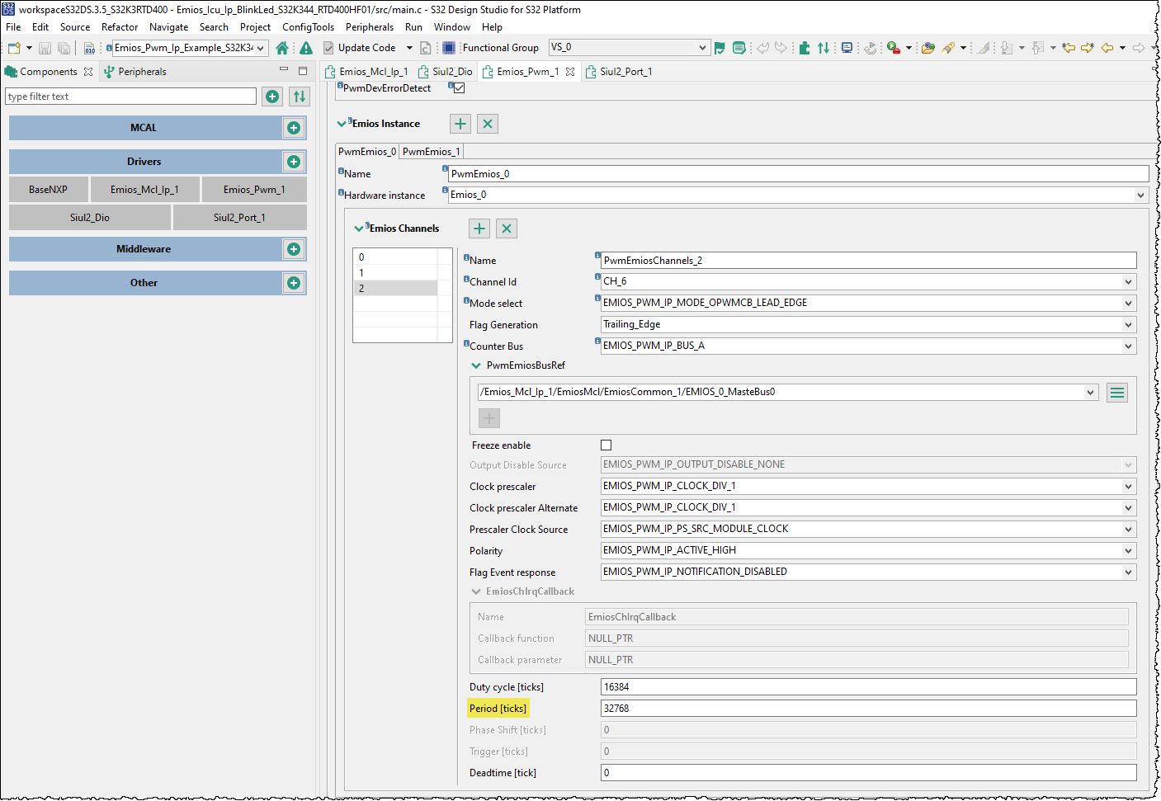The height and width of the screenshot is (801, 1161).
Task: Enable the Freeze enable checkbox
Action: point(606,445)
